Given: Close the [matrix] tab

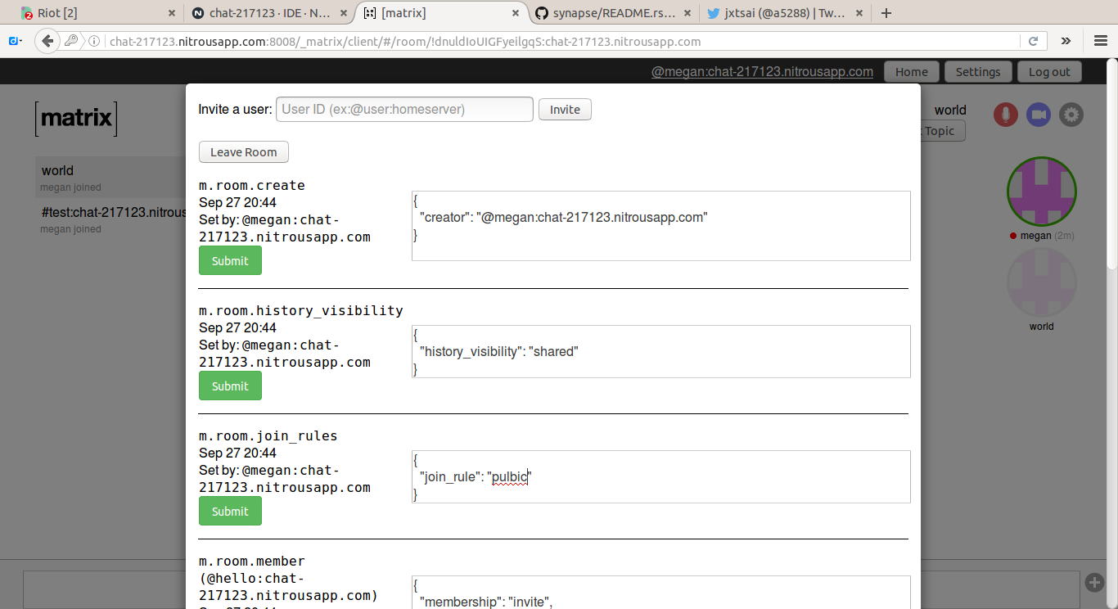Looking at the screenshot, I should (516, 13).
